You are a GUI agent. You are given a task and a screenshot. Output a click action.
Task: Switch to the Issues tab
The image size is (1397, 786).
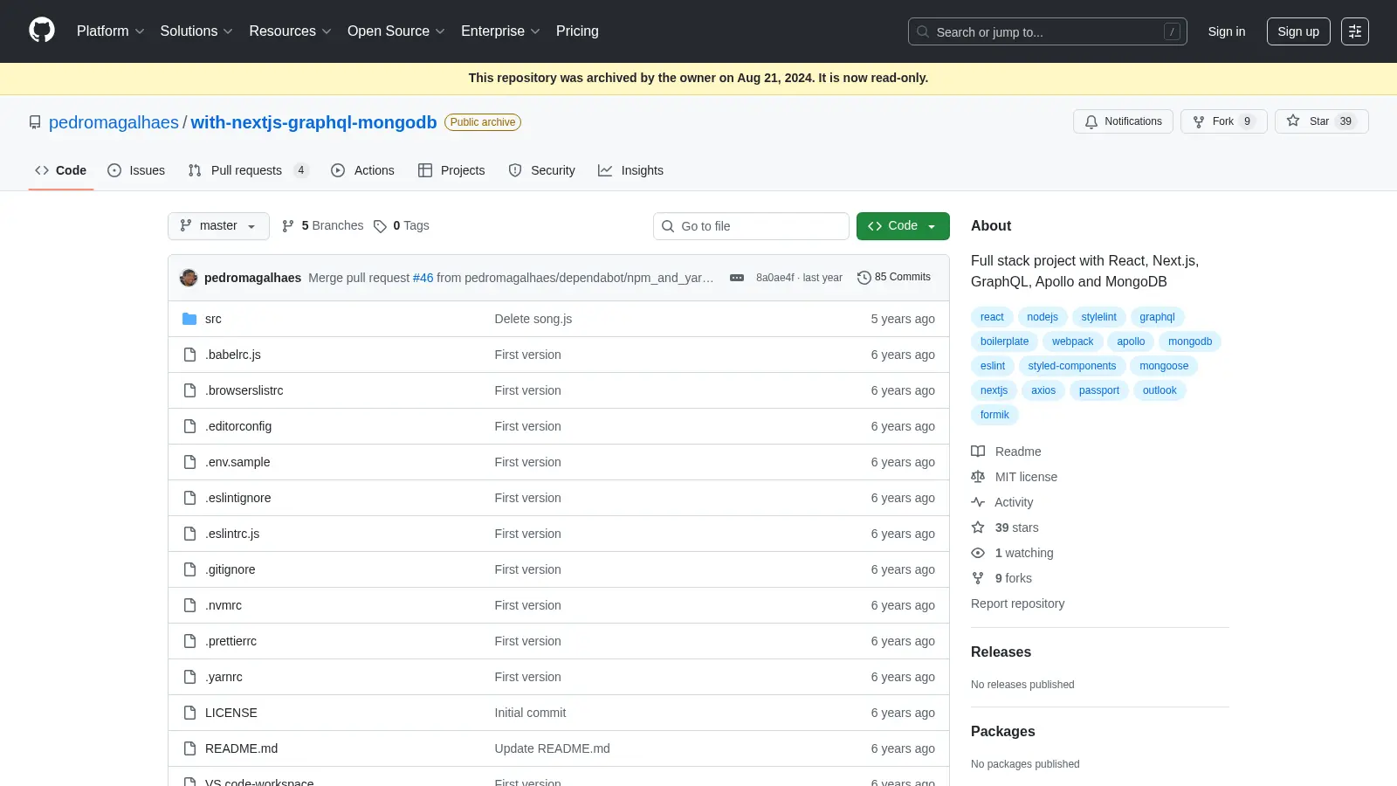coord(136,170)
